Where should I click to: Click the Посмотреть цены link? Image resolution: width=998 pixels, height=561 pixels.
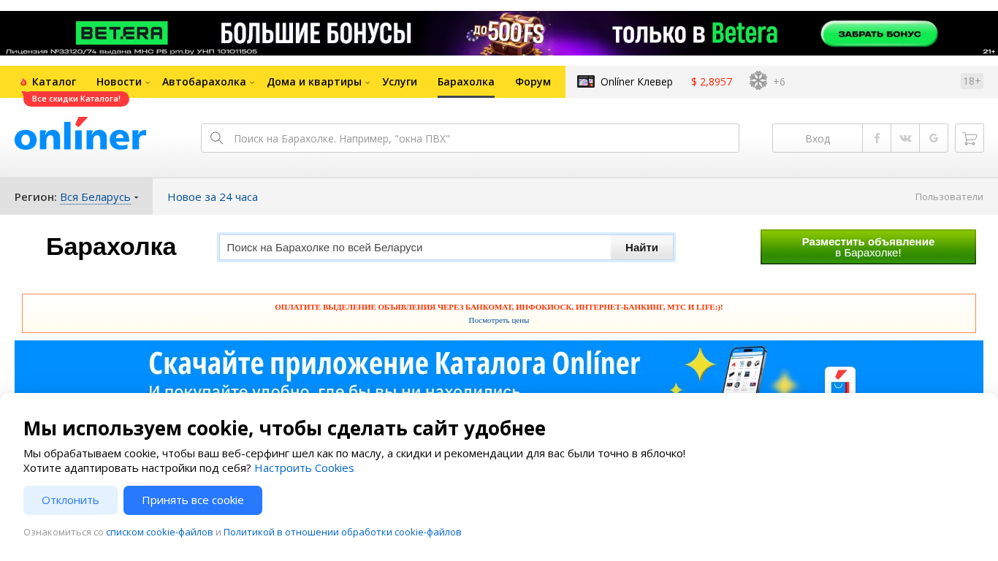coord(499,320)
